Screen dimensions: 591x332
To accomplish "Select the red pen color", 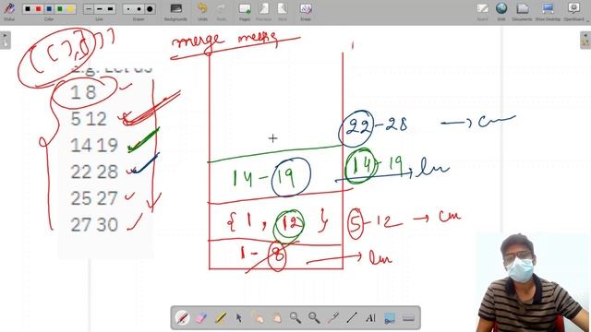I will (x=38, y=8).
